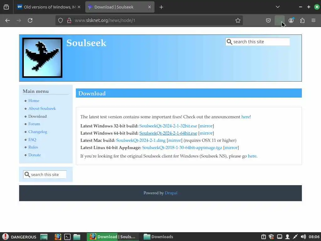321x241 pixels.
Task: Download SoulseekQt-2024-2-1.dmg
Action: coord(141,140)
